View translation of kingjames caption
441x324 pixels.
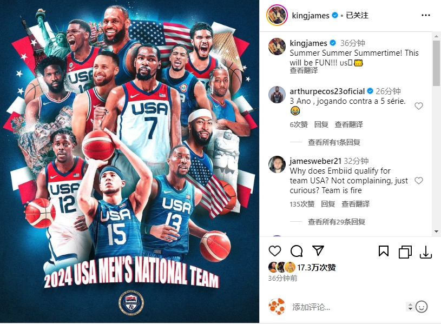(x=304, y=70)
